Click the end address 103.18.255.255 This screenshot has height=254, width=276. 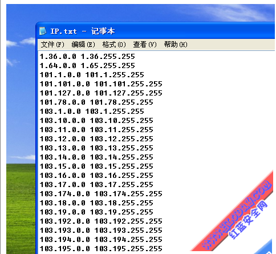[121, 203]
